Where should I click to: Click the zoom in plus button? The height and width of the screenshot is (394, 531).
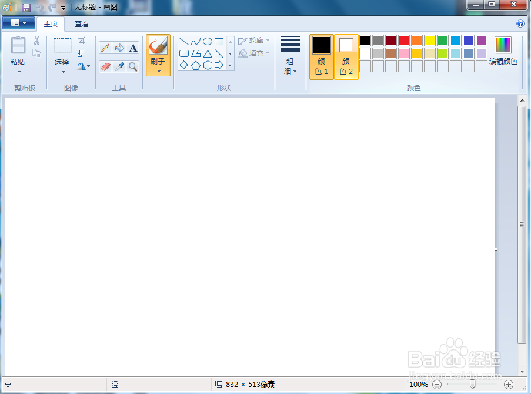pos(508,385)
